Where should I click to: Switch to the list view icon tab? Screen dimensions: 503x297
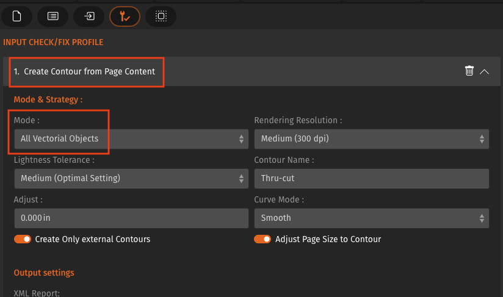(x=53, y=16)
